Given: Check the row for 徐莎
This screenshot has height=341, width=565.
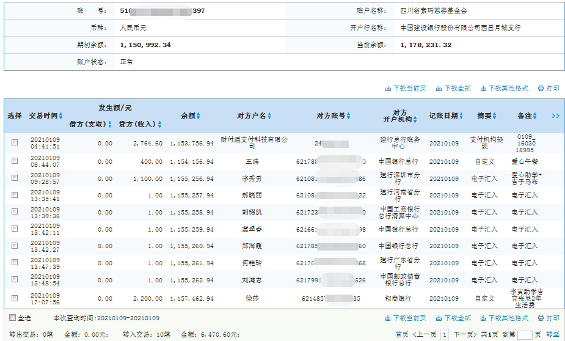Looking at the screenshot, I should (x=15, y=298).
